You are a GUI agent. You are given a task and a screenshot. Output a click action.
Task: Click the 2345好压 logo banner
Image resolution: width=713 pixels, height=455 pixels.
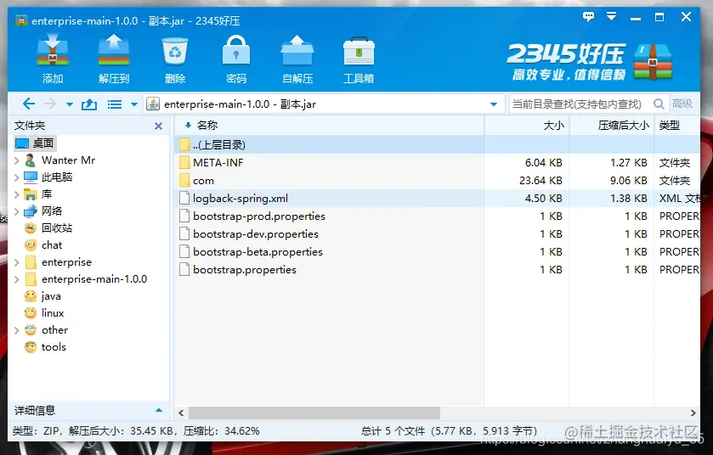coord(589,62)
